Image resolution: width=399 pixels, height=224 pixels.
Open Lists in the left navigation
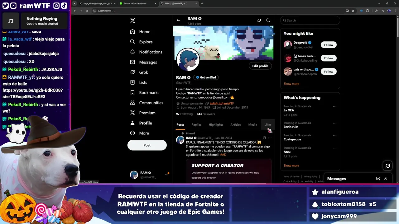tap(138, 82)
